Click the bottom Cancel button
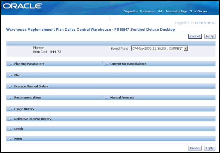The width and height of the screenshot is (220, 153). point(195,148)
